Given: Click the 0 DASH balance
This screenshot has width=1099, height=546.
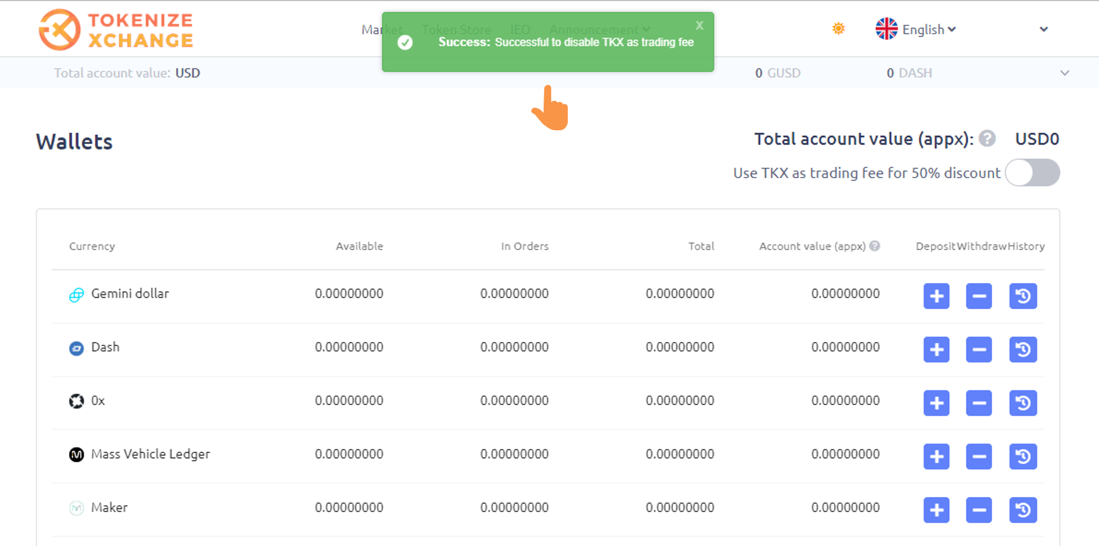Looking at the screenshot, I should coord(909,73).
